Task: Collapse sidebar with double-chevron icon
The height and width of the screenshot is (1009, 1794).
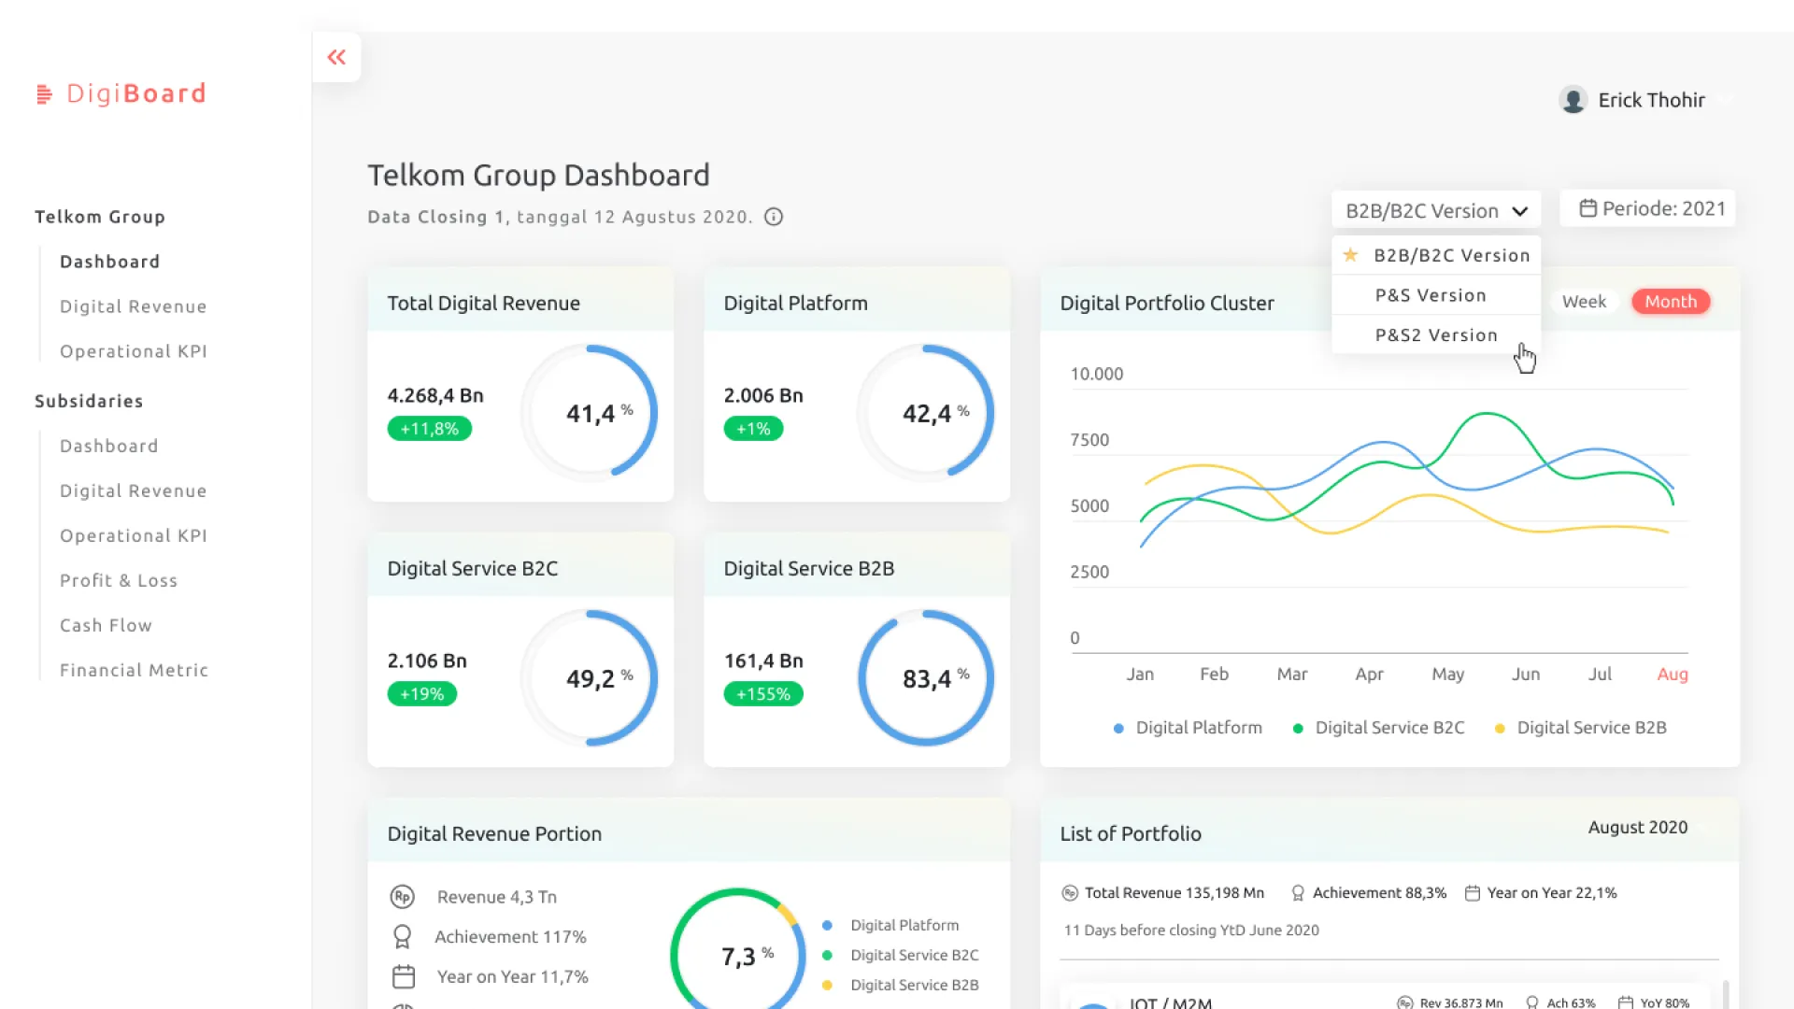Action: [x=336, y=57]
